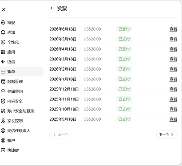
Task: View the 2025年12月18日 invoice
Action: coord(173,89)
